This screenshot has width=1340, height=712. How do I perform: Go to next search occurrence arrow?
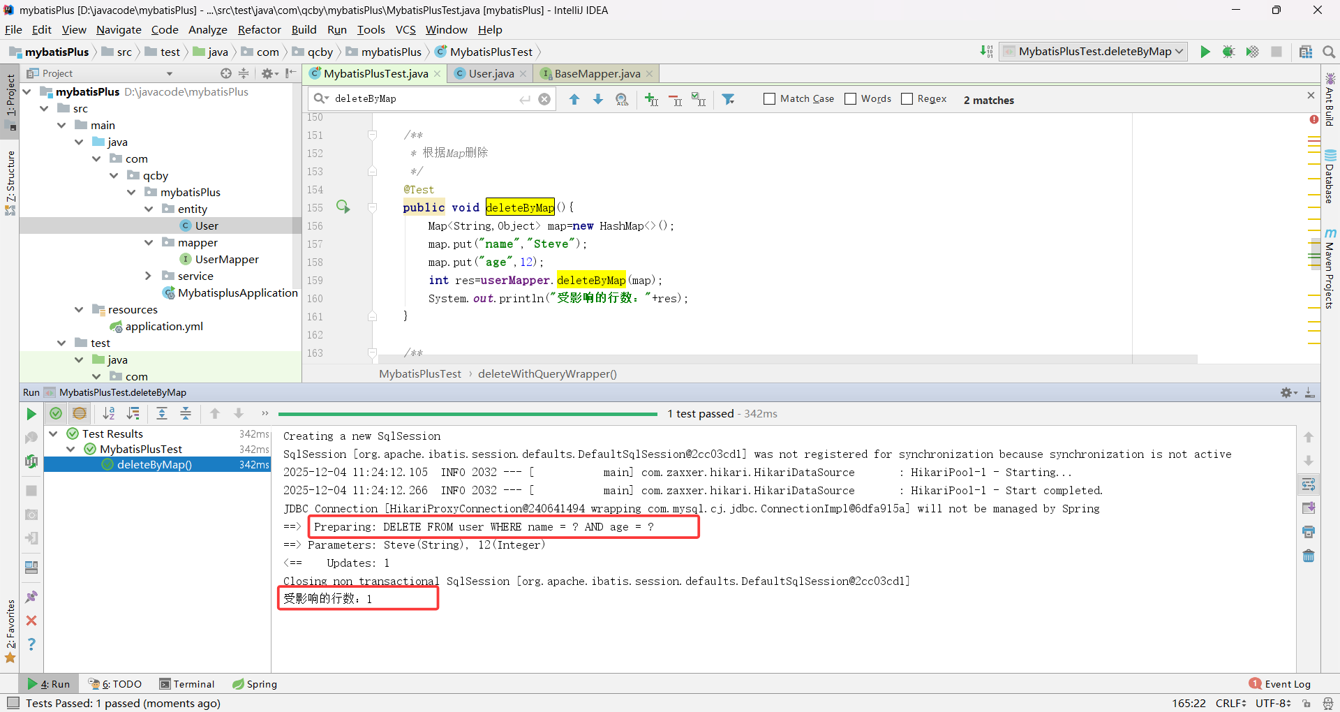coord(598,99)
